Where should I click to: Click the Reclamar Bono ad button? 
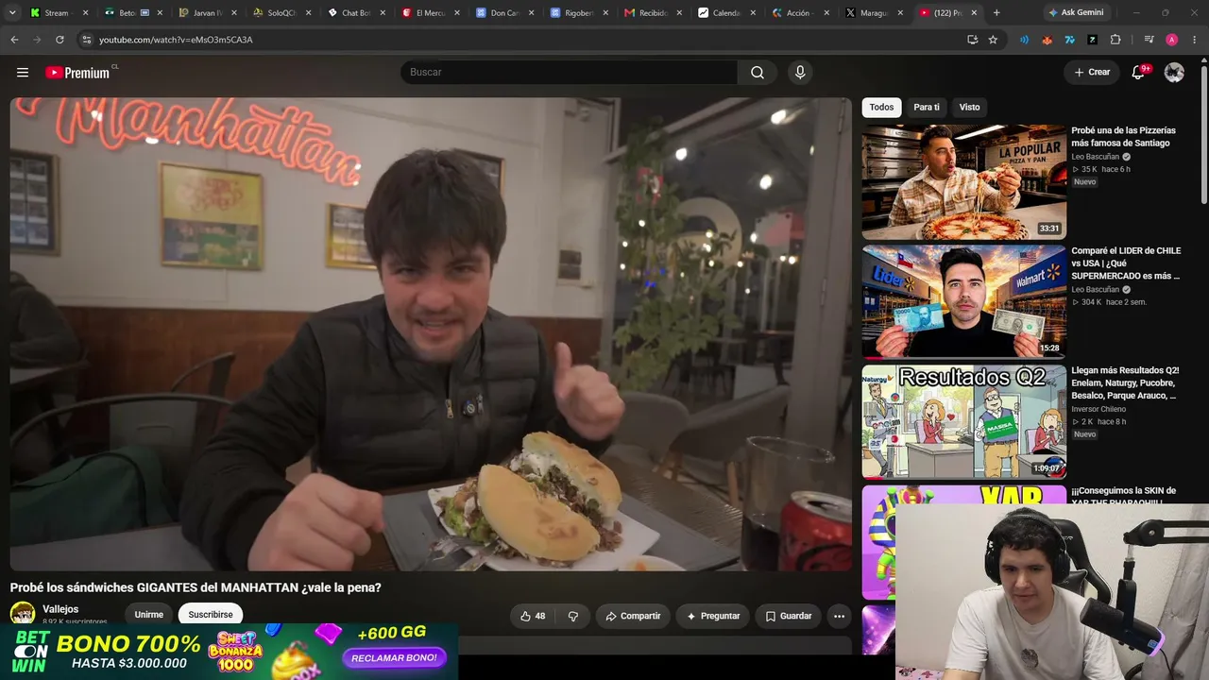394,657
